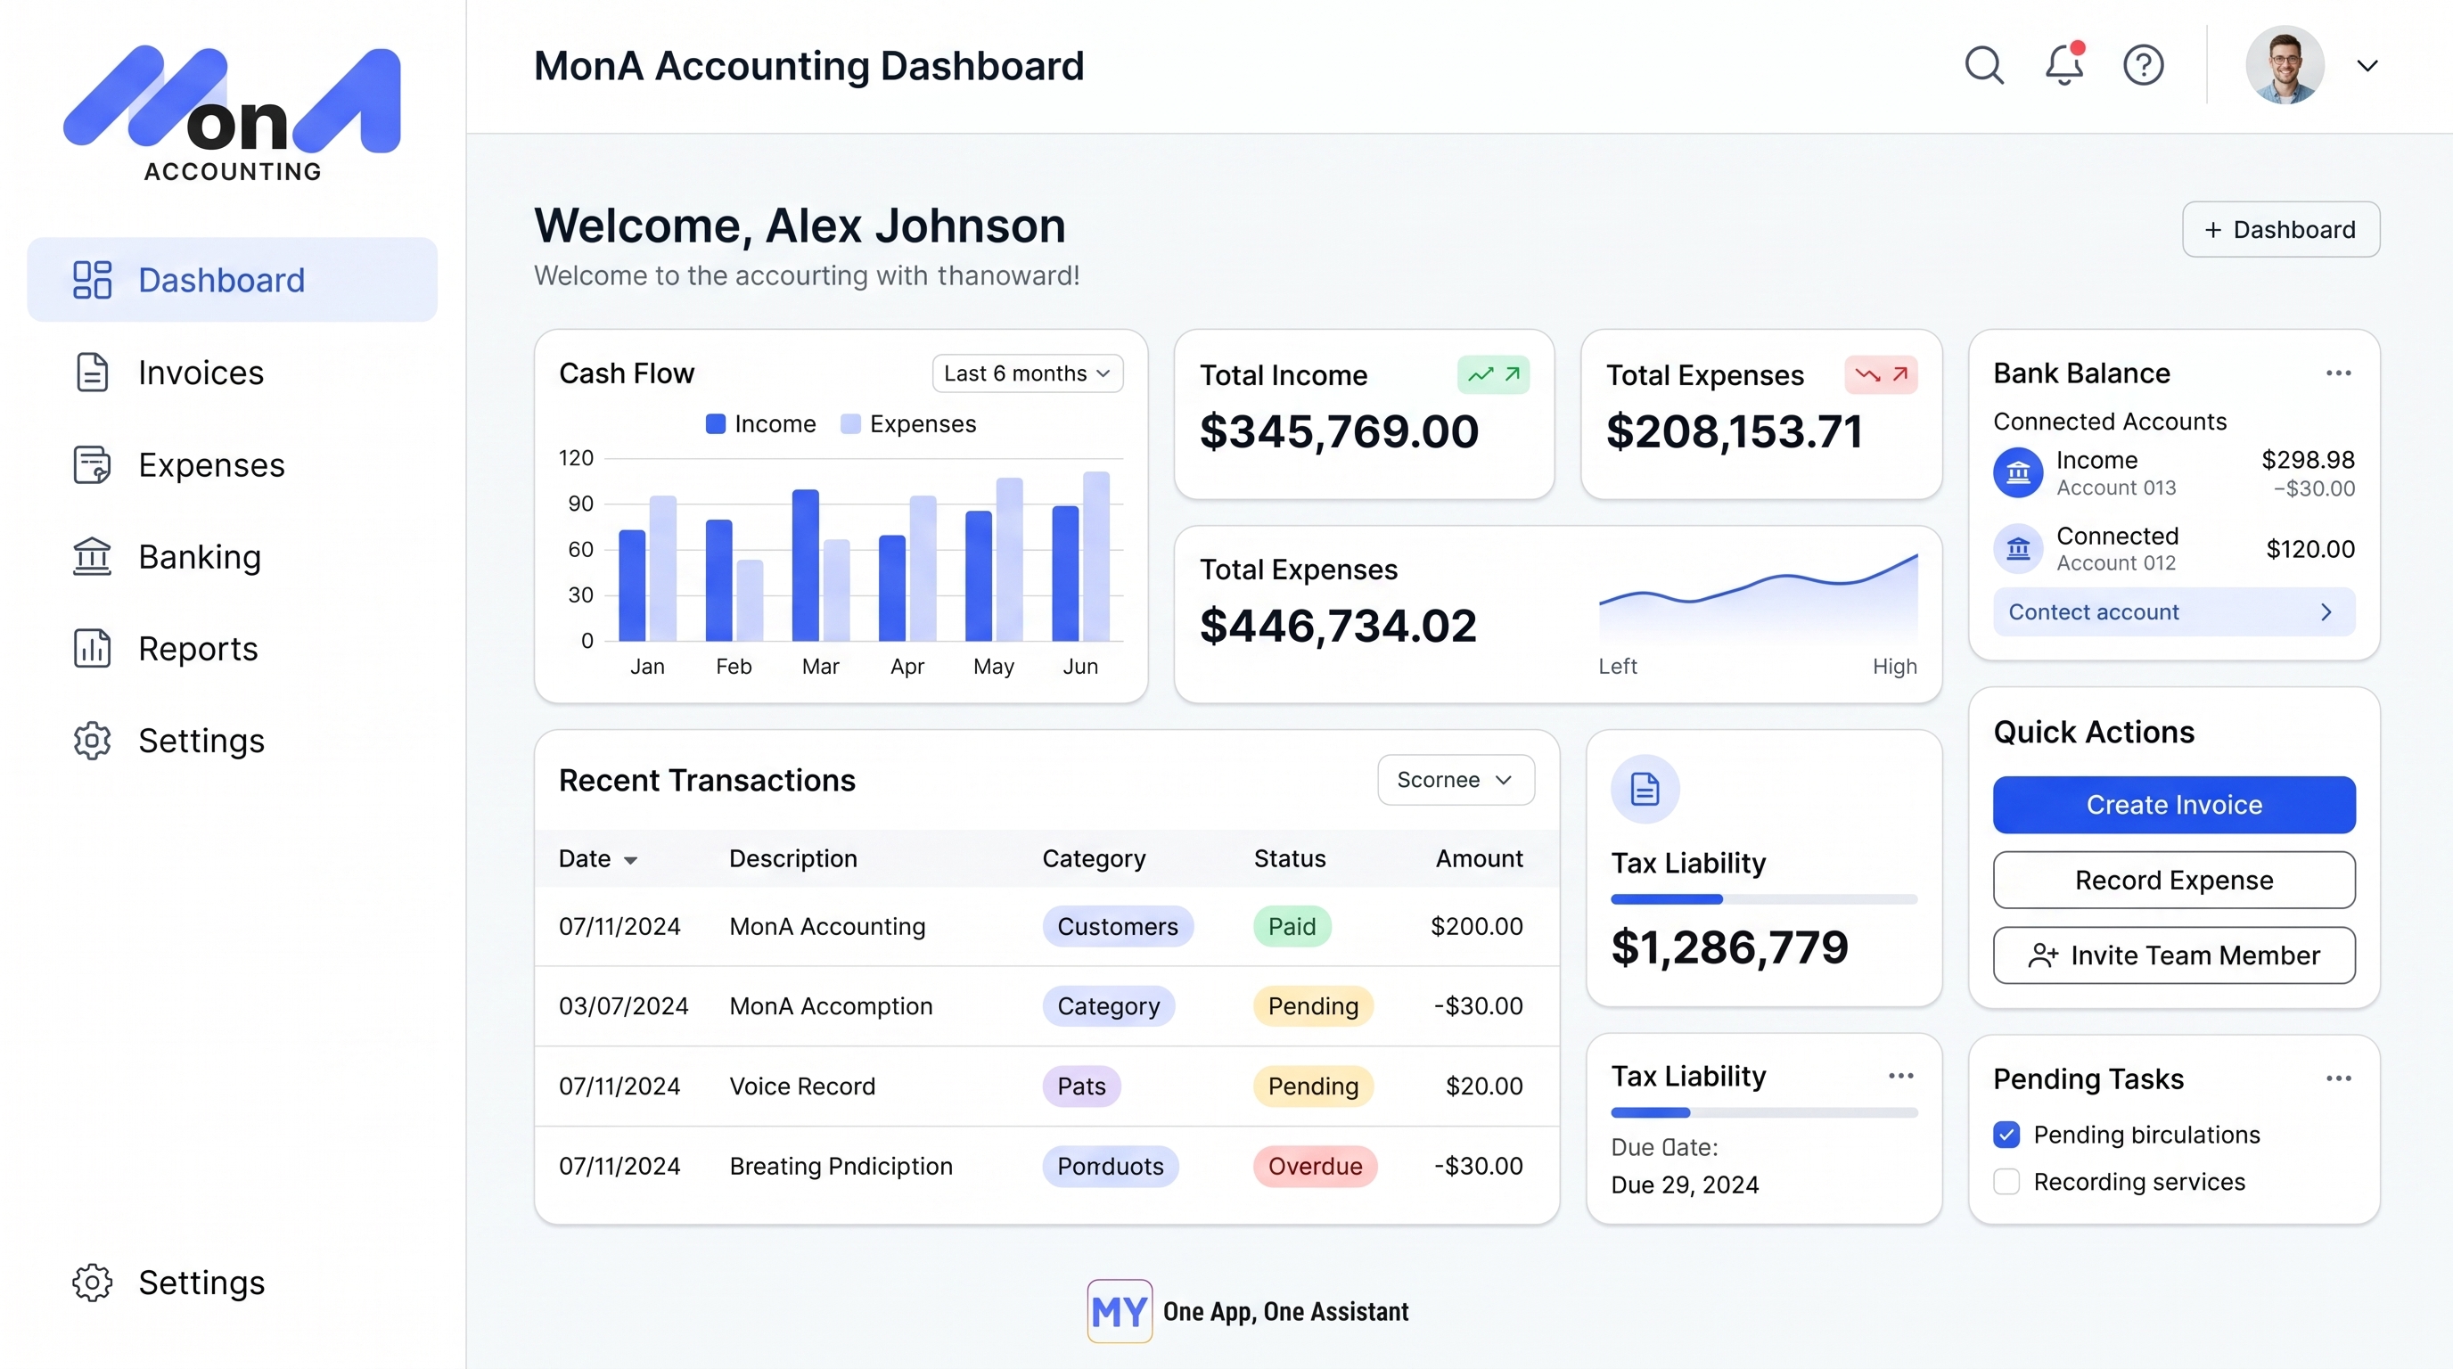This screenshot has width=2453, height=1369.
Task: Sort transactions by Date arrow
Action: (630, 861)
